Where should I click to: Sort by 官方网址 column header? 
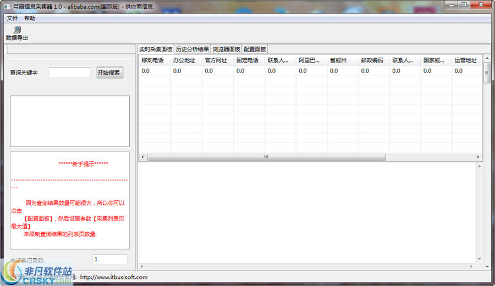click(x=217, y=60)
